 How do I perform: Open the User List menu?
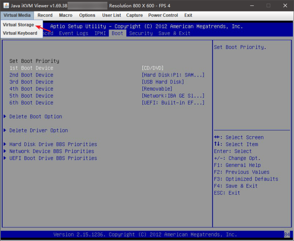[x=111, y=15]
